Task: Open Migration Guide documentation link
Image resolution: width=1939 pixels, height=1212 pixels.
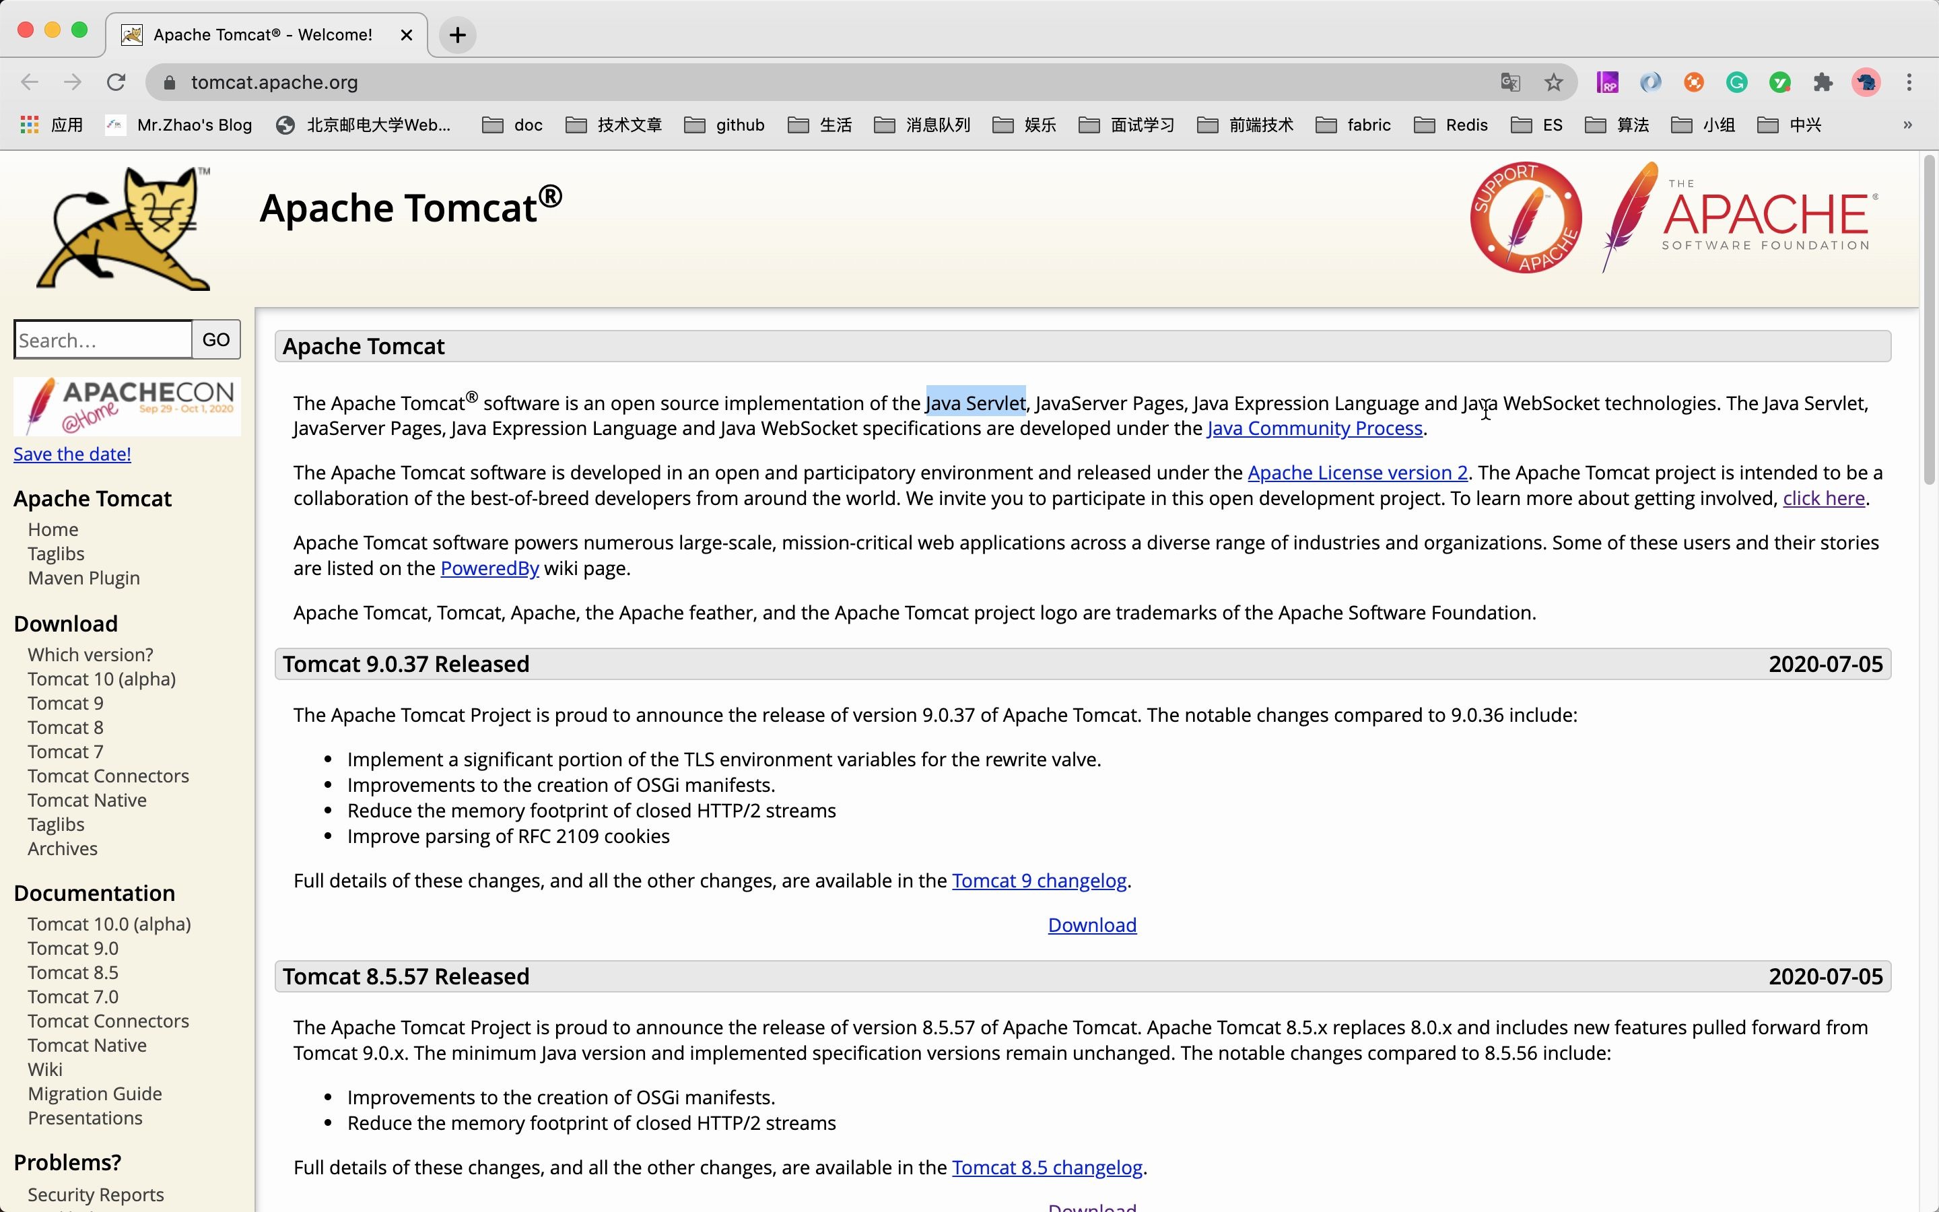Action: point(94,1093)
